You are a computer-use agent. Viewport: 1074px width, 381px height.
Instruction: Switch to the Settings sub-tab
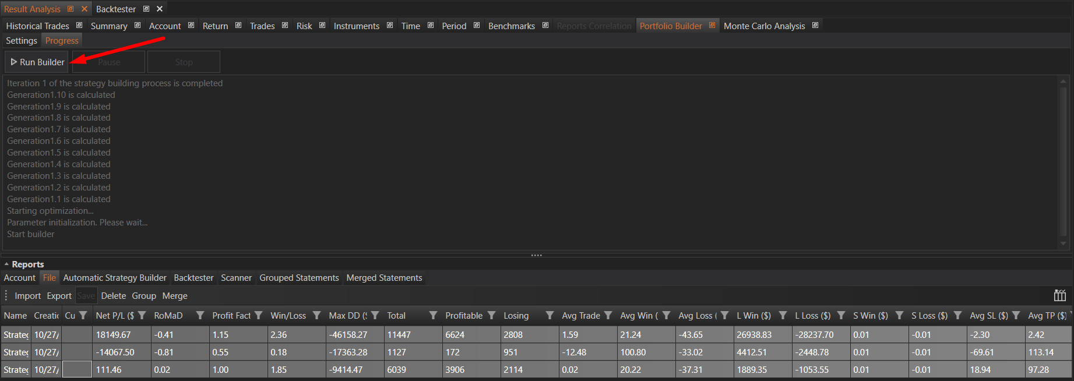(22, 40)
